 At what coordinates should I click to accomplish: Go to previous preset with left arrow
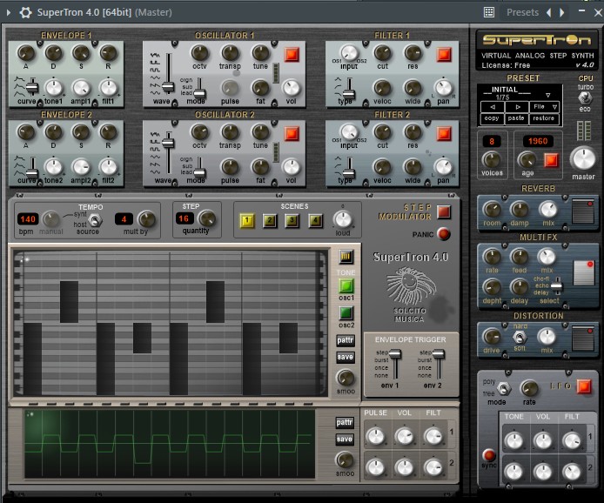pyautogui.click(x=548, y=13)
